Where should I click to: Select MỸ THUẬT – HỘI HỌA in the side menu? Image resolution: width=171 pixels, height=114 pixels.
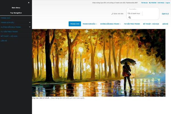(x=9, y=36)
